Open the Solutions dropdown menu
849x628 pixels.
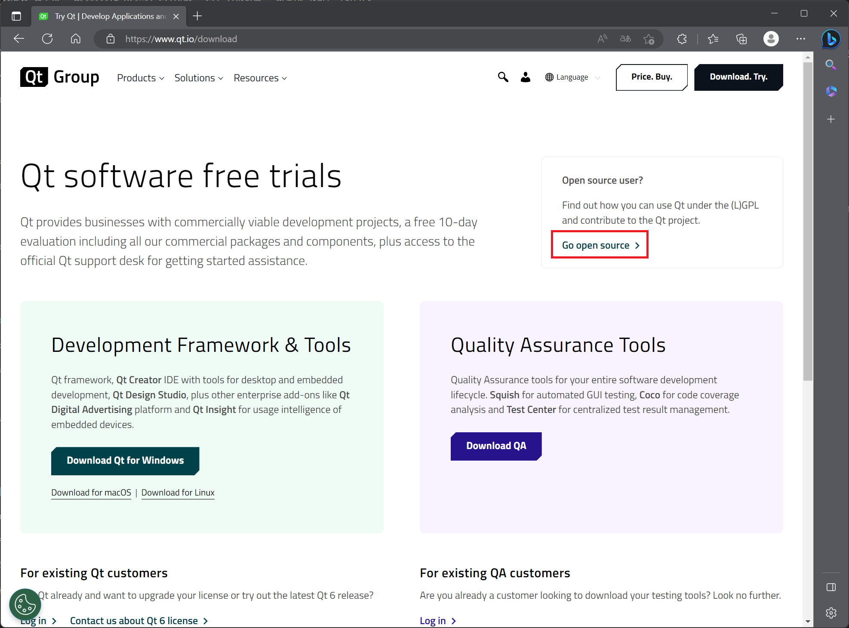pos(198,78)
